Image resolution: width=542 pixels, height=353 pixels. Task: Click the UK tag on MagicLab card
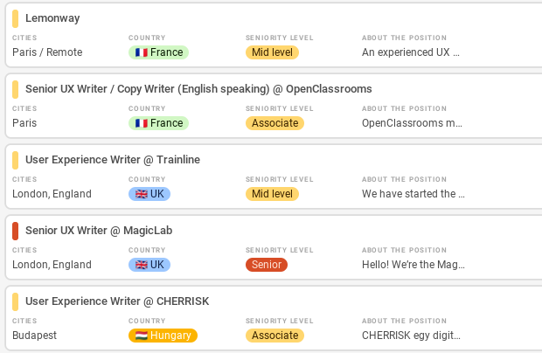tap(149, 265)
